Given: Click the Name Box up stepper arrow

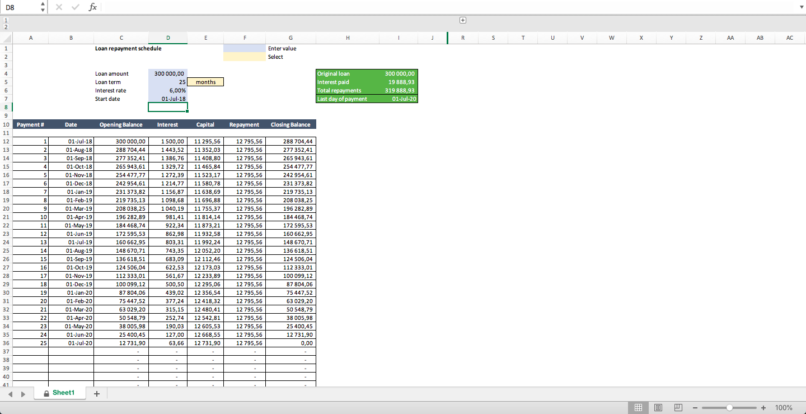Looking at the screenshot, I should pos(42,4).
